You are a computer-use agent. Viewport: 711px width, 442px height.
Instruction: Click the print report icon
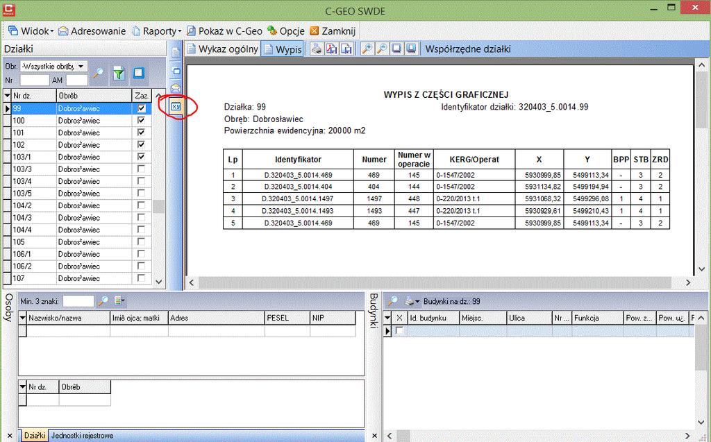tap(317, 49)
